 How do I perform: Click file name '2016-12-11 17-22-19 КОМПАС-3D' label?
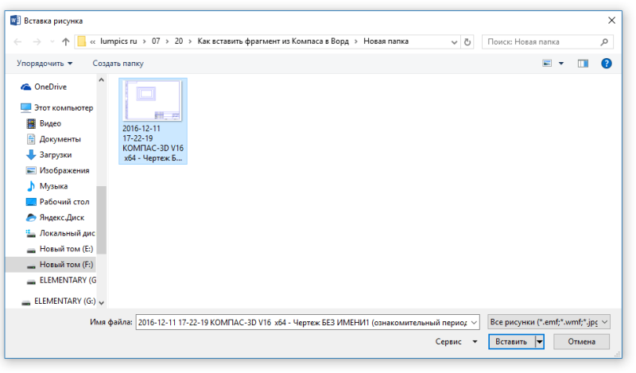[x=153, y=143]
